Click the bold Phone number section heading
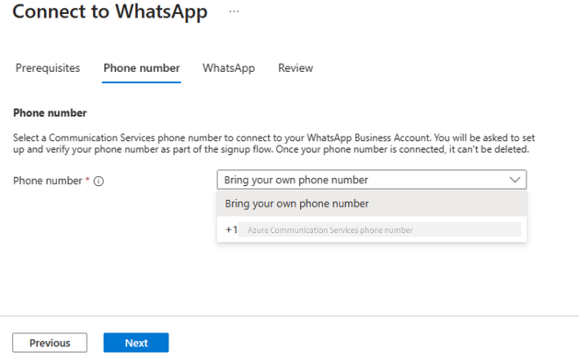The image size is (579, 363). click(50, 113)
